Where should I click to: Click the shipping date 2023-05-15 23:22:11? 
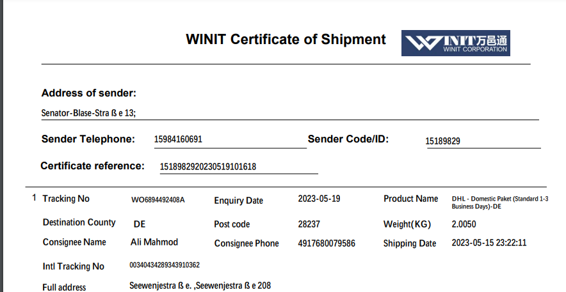tap(489, 243)
